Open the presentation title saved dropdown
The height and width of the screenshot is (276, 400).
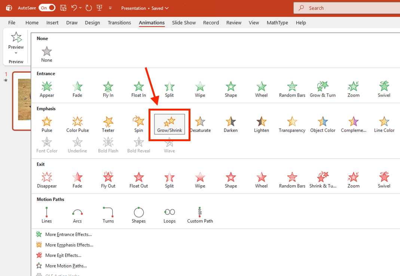tap(167, 8)
